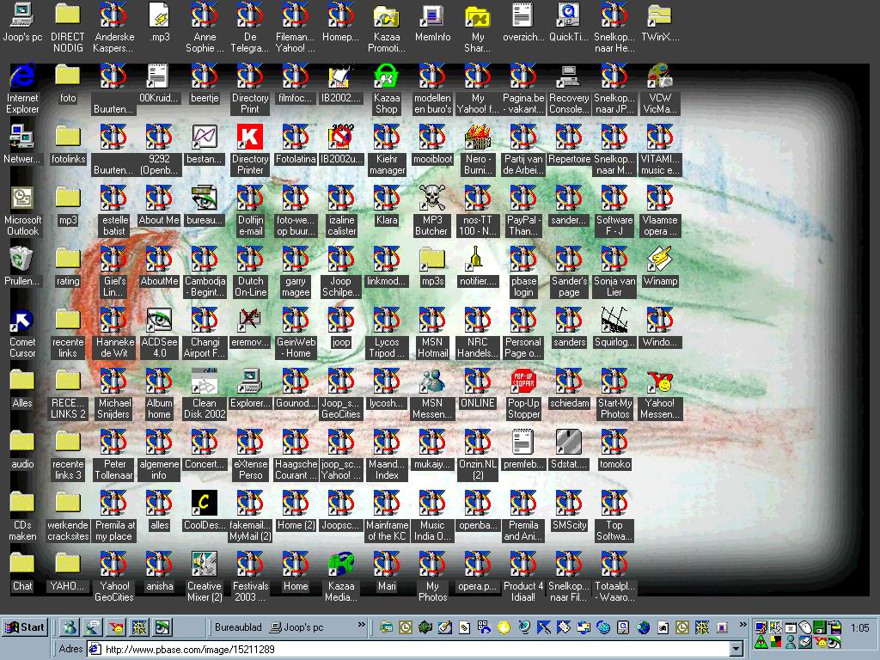Viewport: 880px width, 660px height.
Task: Expand the Bureaublad toolbar overflow chevron
Action: (x=362, y=625)
